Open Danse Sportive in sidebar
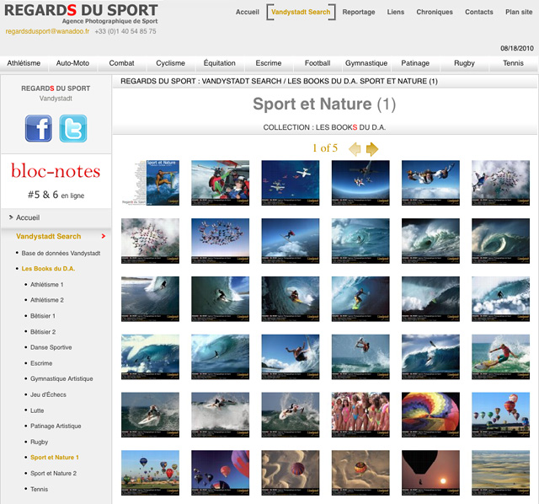The width and height of the screenshot is (539, 504). pos(51,347)
